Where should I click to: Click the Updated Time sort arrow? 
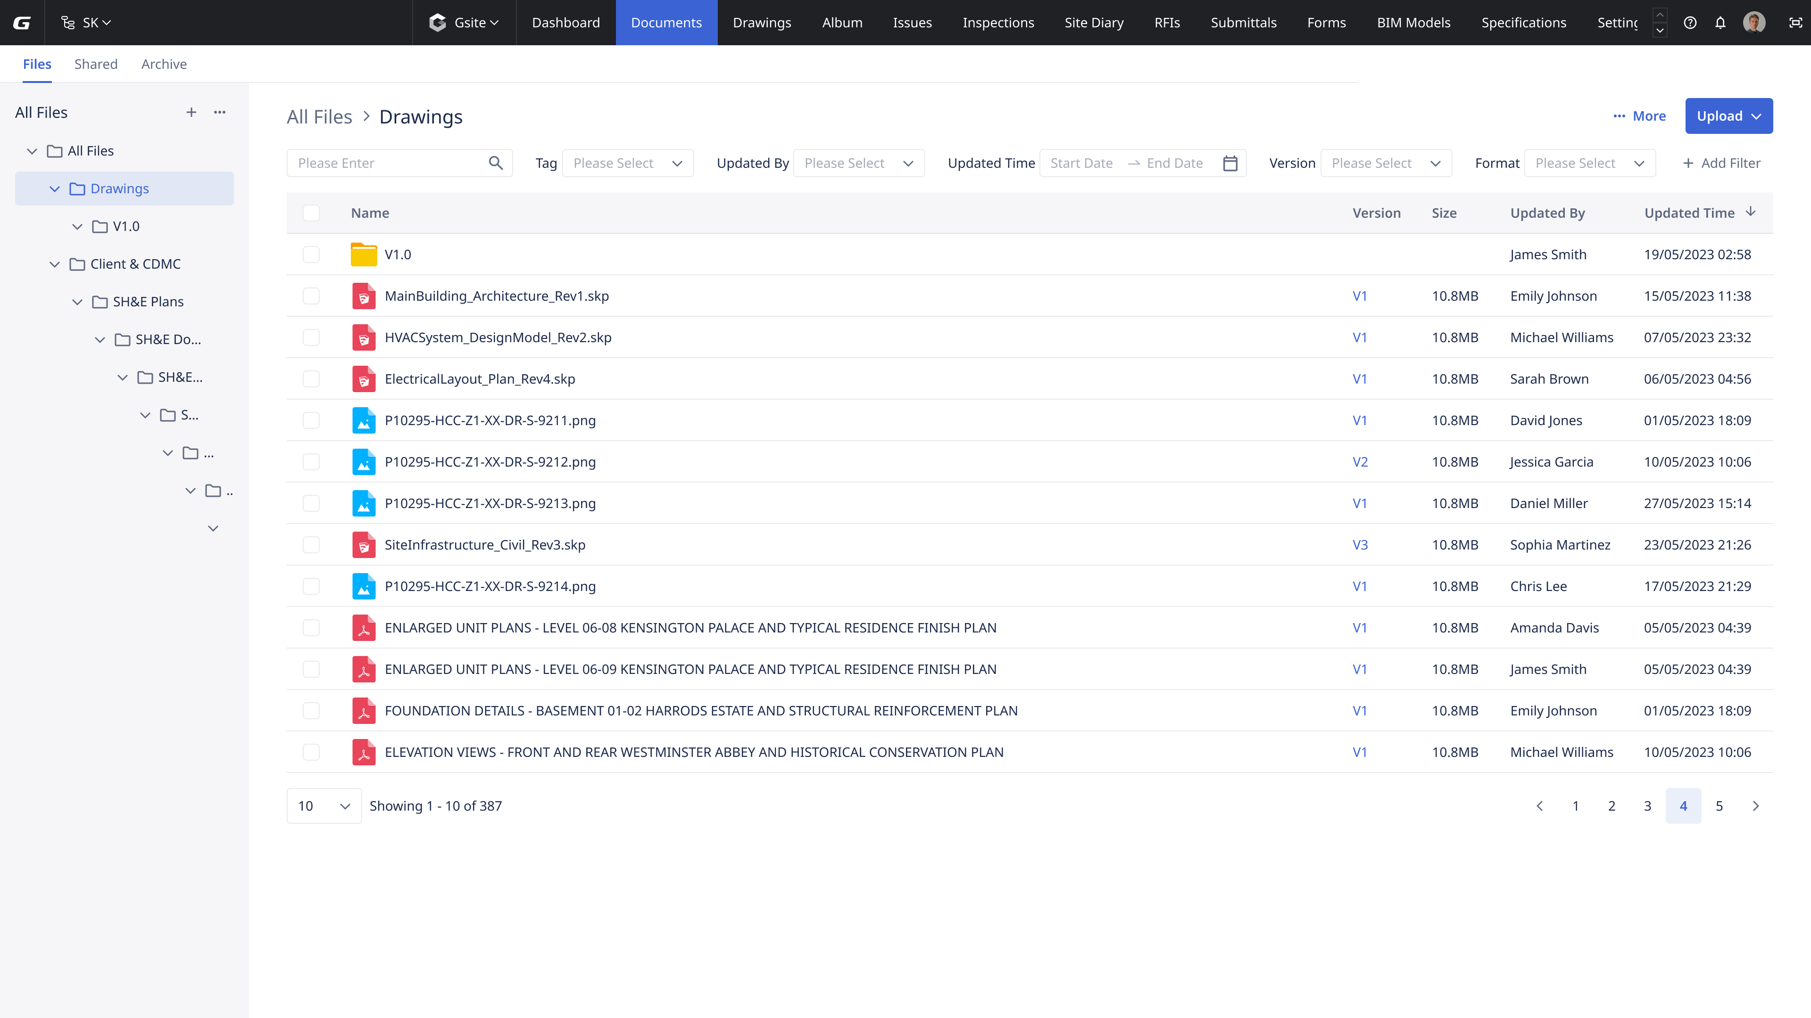pyautogui.click(x=1751, y=212)
